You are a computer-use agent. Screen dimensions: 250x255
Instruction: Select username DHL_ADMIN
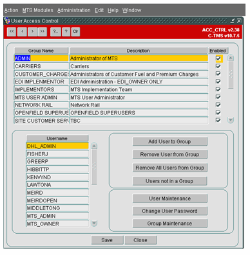click(x=57, y=146)
